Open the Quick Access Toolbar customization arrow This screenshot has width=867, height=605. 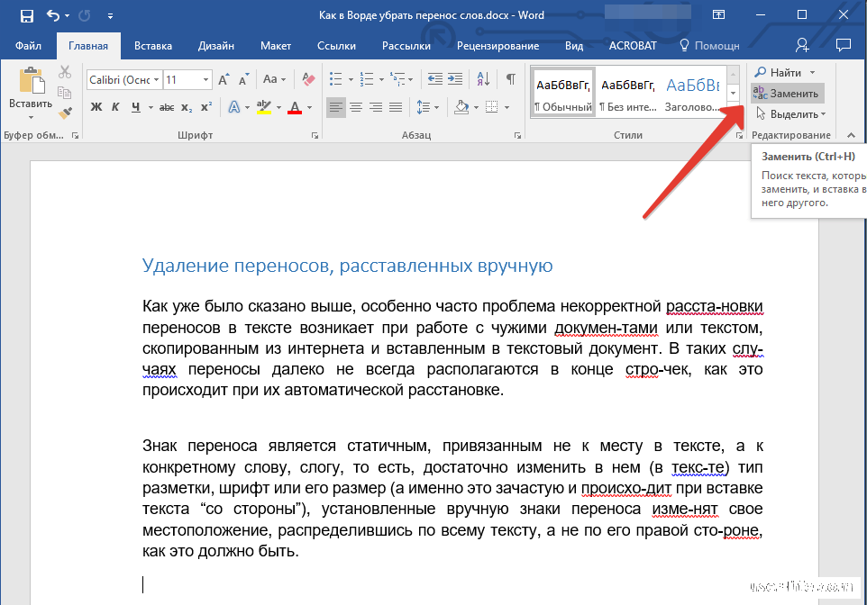[111, 16]
